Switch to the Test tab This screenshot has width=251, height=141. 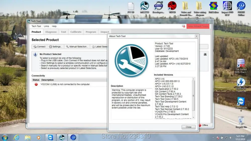(64, 32)
